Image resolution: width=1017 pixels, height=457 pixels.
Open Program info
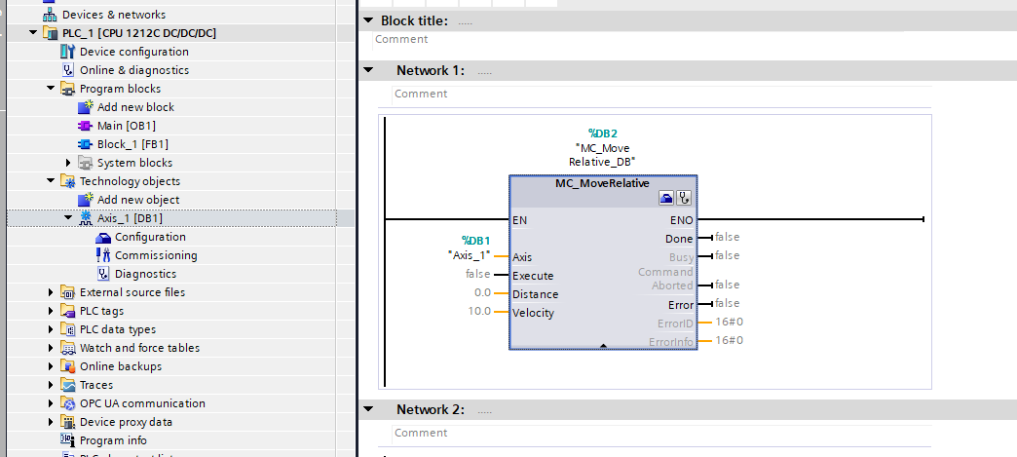tap(114, 440)
